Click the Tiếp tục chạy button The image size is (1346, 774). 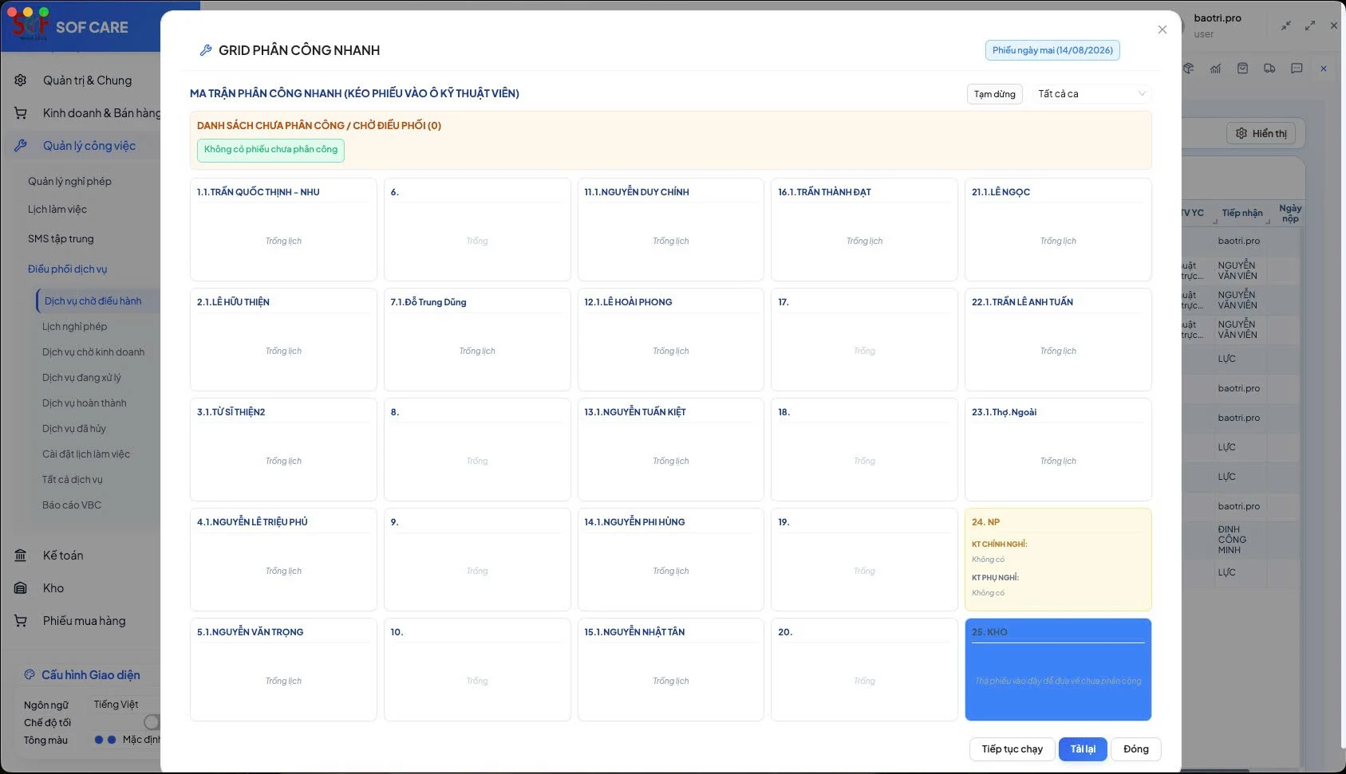(1012, 749)
